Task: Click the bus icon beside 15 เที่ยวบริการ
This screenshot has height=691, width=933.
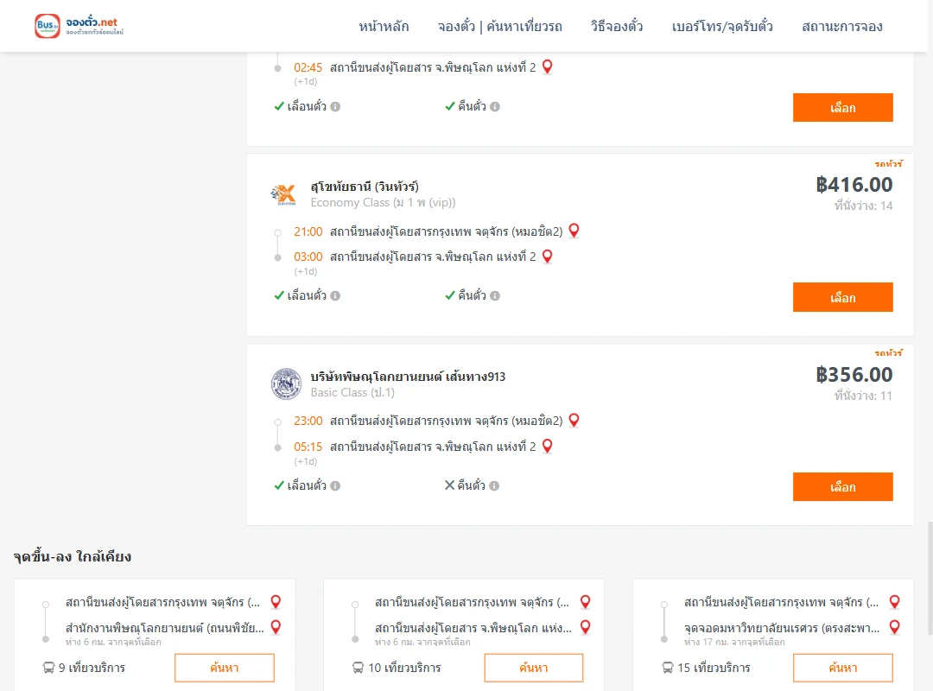Action: tap(668, 668)
